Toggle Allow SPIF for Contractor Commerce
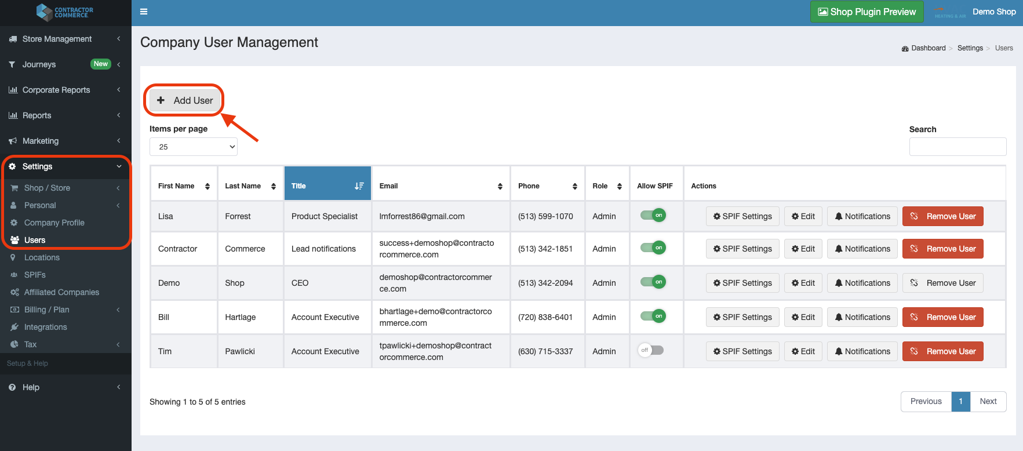The width and height of the screenshot is (1023, 451). pyautogui.click(x=653, y=248)
